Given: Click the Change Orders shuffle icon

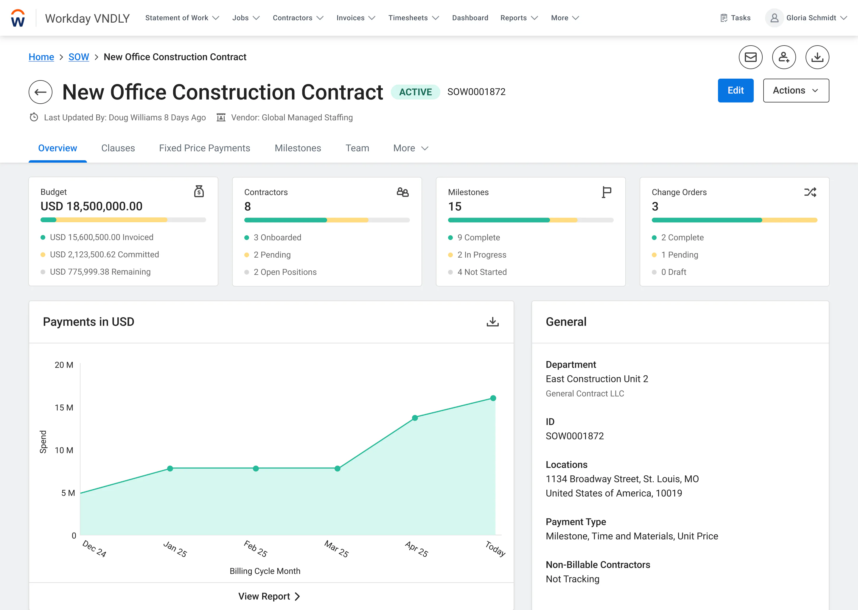Looking at the screenshot, I should pos(810,192).
